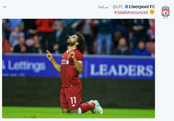Click the spectator in blue jacket
The width and height of the screenshot is (174, 121).
pos(142,48)
